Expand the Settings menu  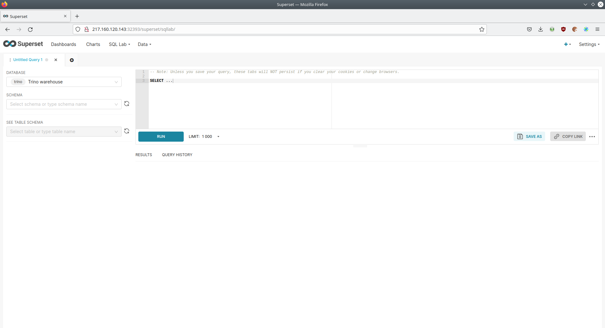pyautogui.click(x=589, y=44)
